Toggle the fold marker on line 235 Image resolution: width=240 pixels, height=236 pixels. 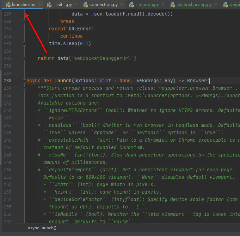[24, 59]
